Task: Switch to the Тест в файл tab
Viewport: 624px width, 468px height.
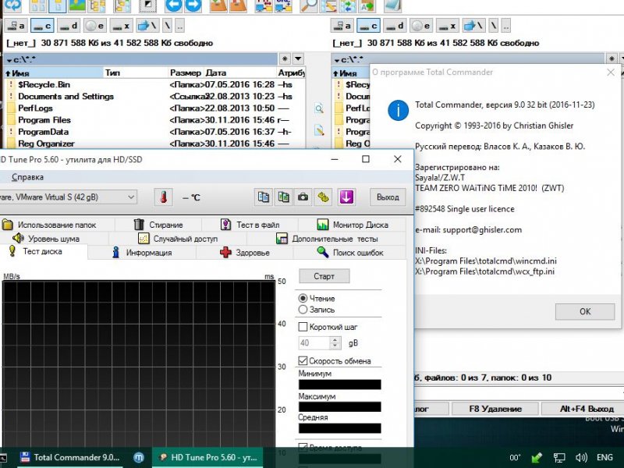Action: (x=250, y=225)
